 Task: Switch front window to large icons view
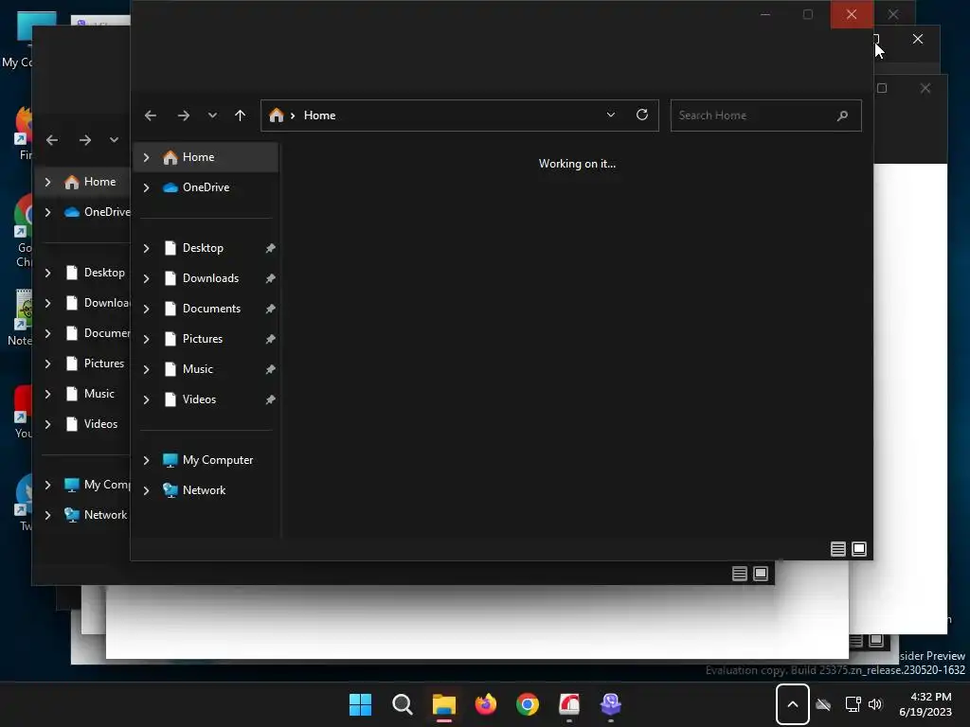[x=859, y=549]
